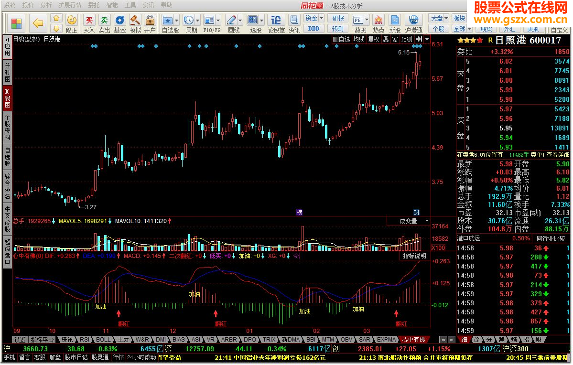Expand the F10/F9 dropdown arrow
This screenshot has width=573, height=365.
tap(218, 20)
